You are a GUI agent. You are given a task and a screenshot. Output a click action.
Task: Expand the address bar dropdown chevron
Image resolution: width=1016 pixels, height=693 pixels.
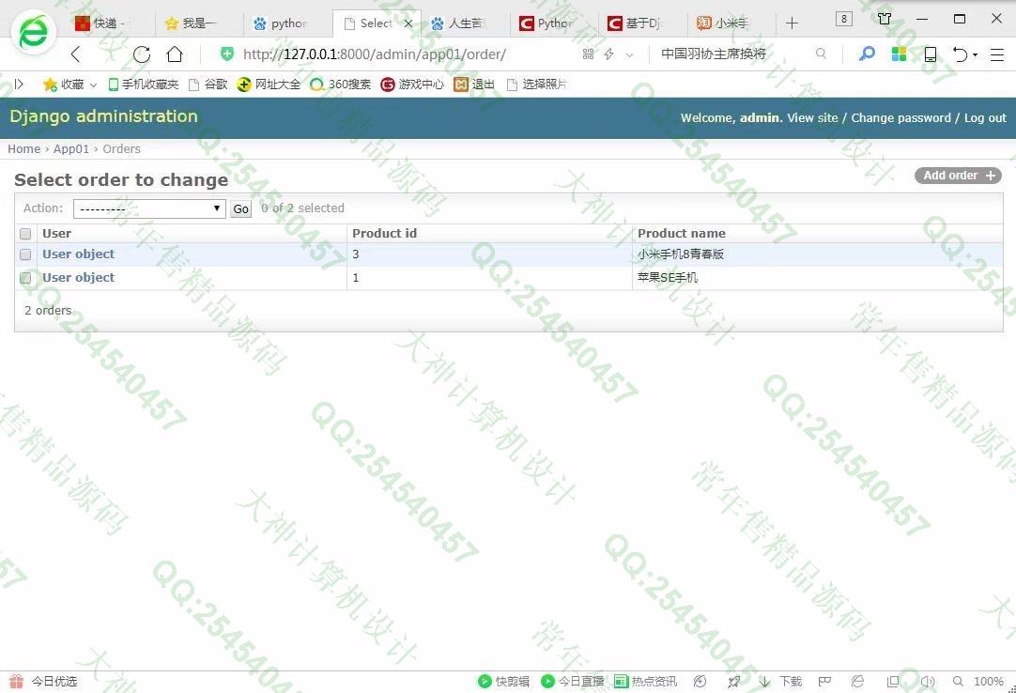tap(629, 55)
